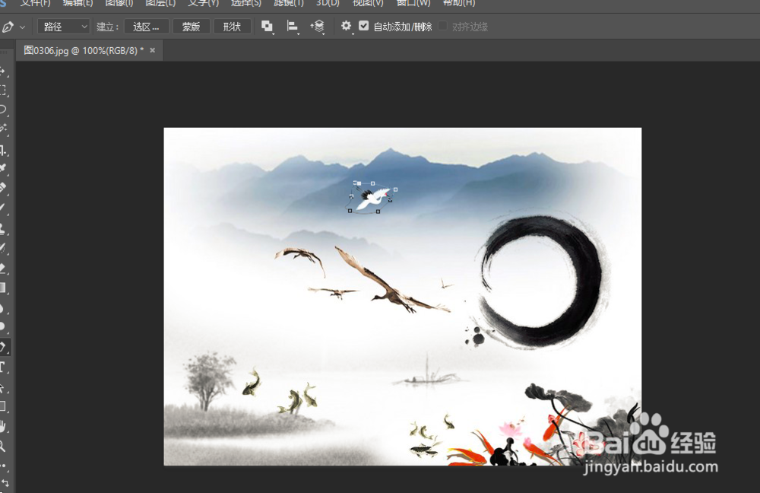Click the 蒙版 button

[x=191, y=27]
